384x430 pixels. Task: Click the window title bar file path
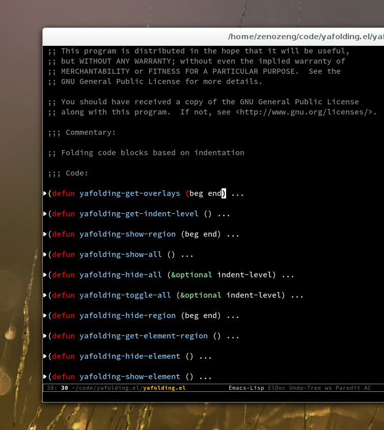306,36
